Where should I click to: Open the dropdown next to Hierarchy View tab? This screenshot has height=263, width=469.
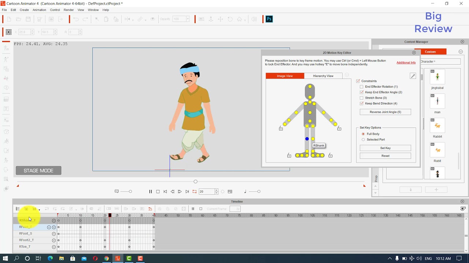click(x=347, y=75)
